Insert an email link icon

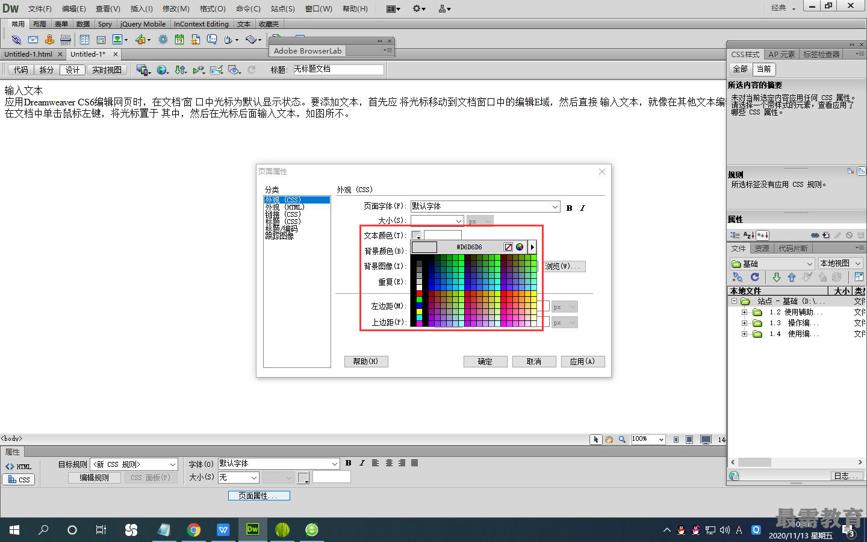point(33,40)
